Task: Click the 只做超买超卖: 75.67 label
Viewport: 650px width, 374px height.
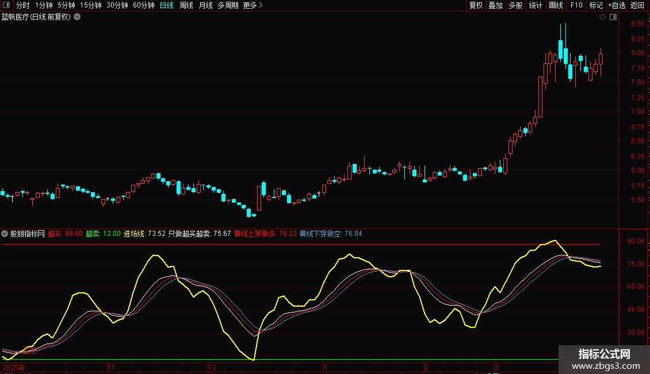Action: (200, 234)
